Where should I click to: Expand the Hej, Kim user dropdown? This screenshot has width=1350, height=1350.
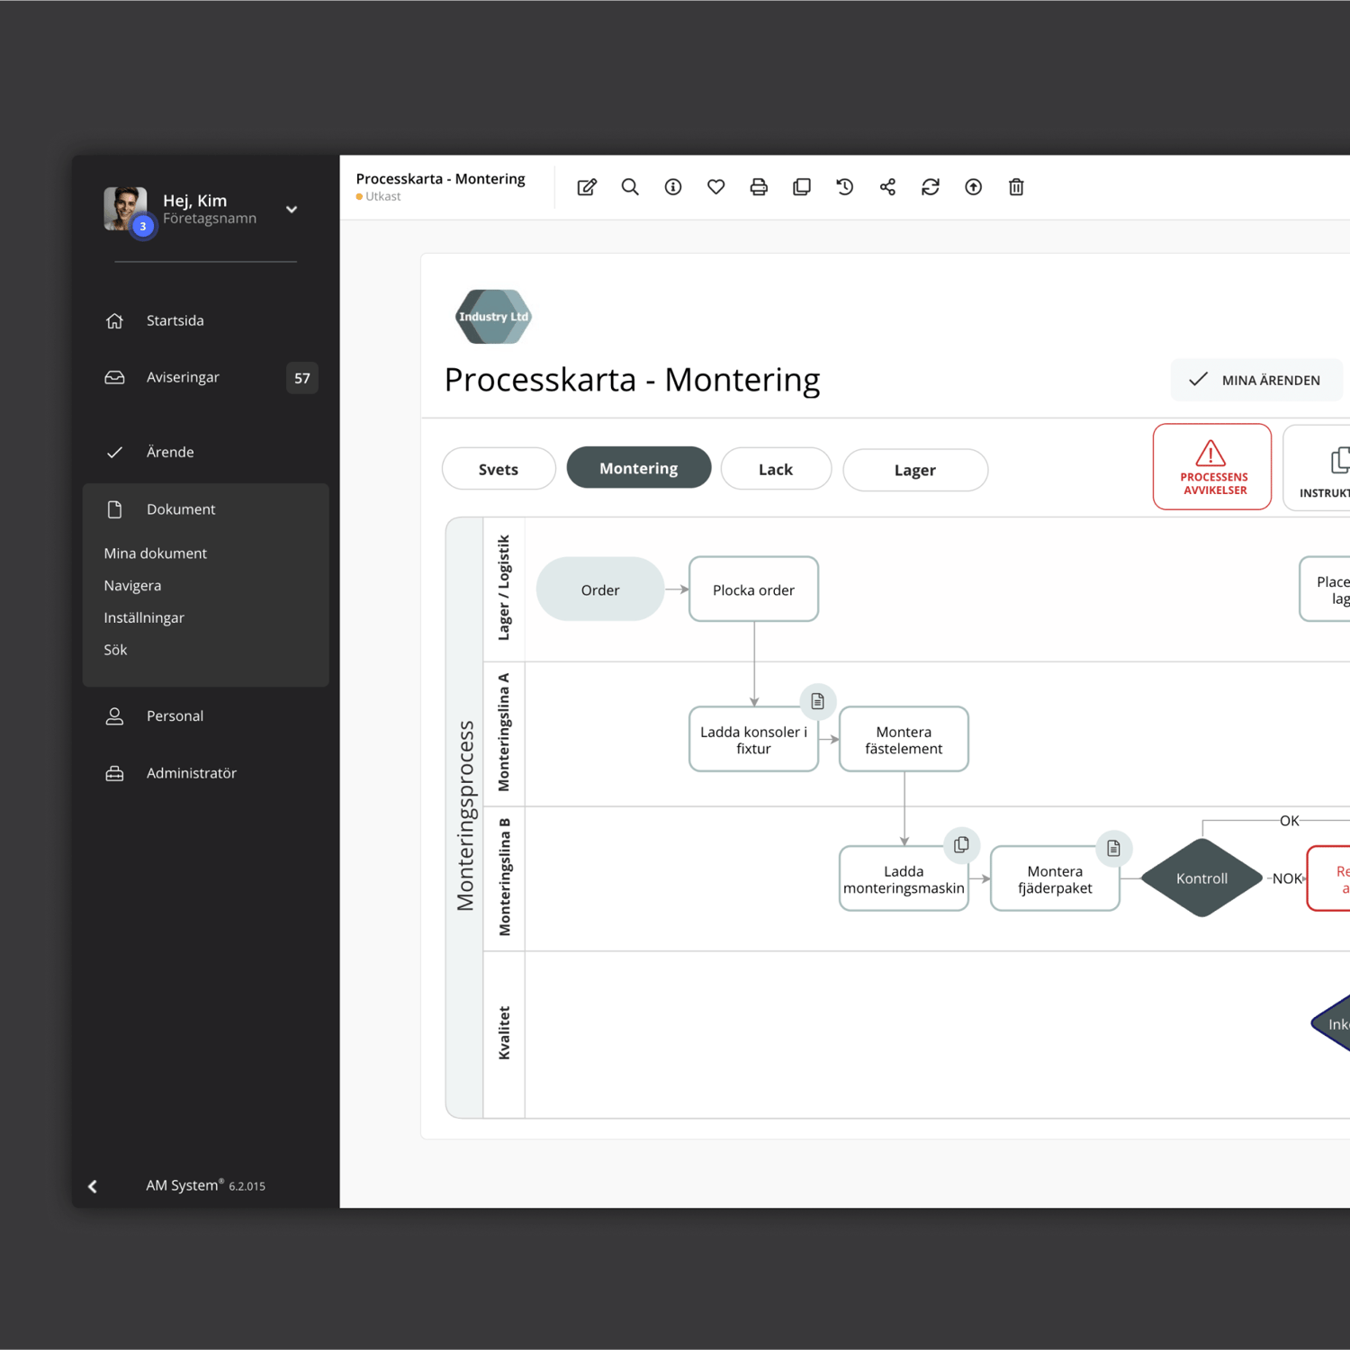tap(292, 210)
